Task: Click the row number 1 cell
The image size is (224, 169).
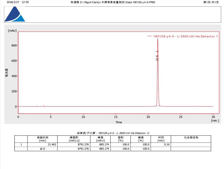Action: [x=21, y=144]
